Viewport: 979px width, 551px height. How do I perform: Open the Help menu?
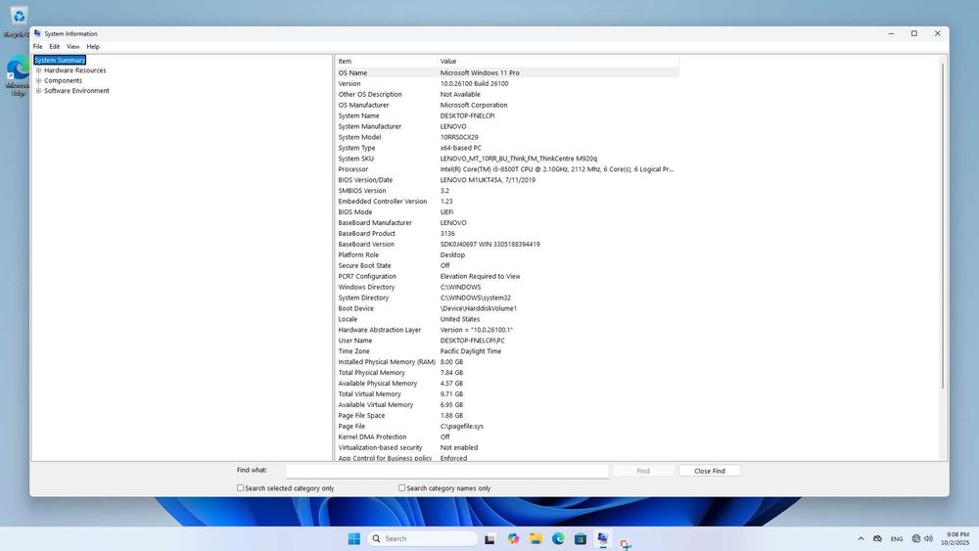93,47
